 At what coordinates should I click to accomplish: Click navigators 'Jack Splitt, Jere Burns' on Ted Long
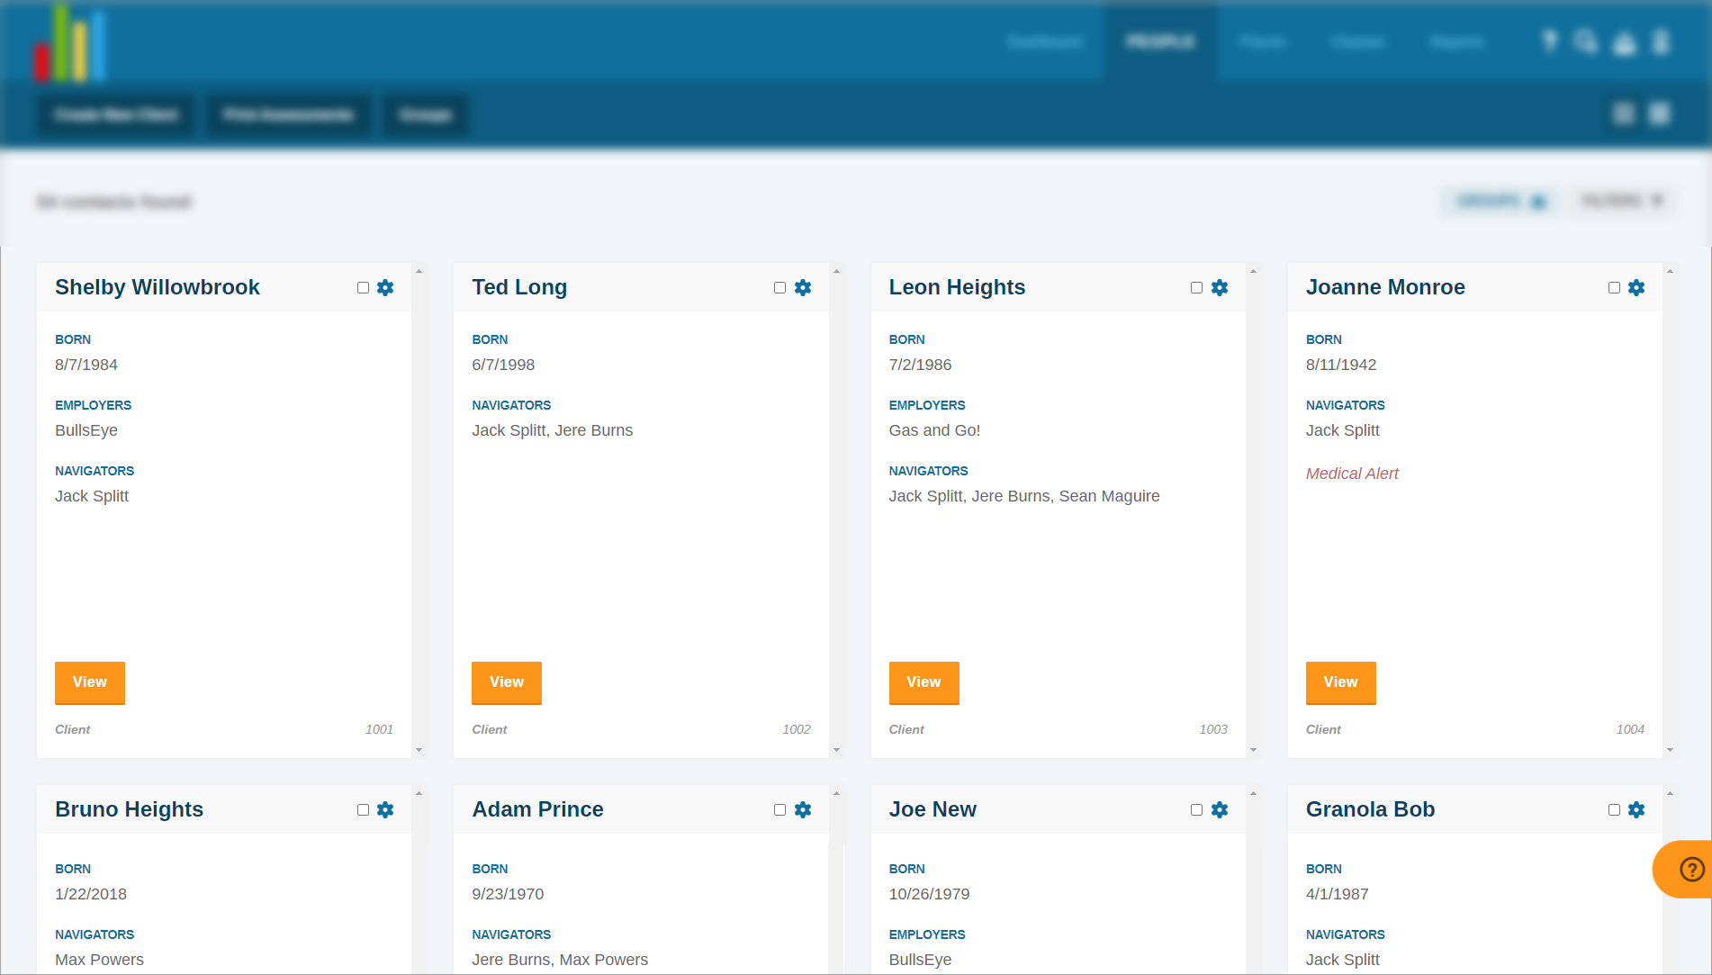552,430
